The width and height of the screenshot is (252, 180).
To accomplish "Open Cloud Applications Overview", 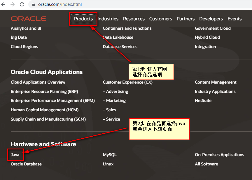I will point(38,82).
